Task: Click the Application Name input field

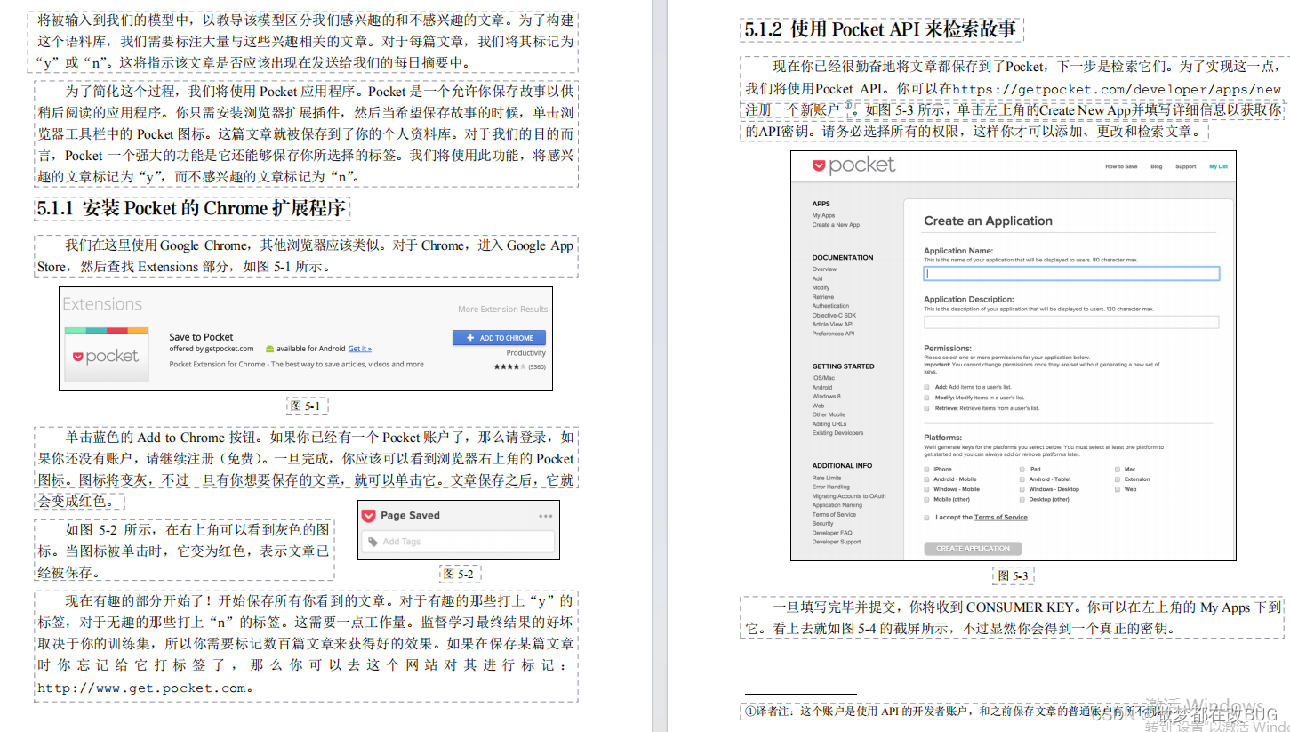Action: pyautogui.click(x=1071, y=274)
